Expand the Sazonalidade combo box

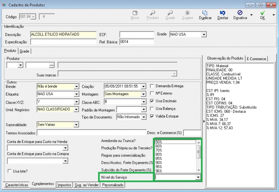tap(76, 125)
